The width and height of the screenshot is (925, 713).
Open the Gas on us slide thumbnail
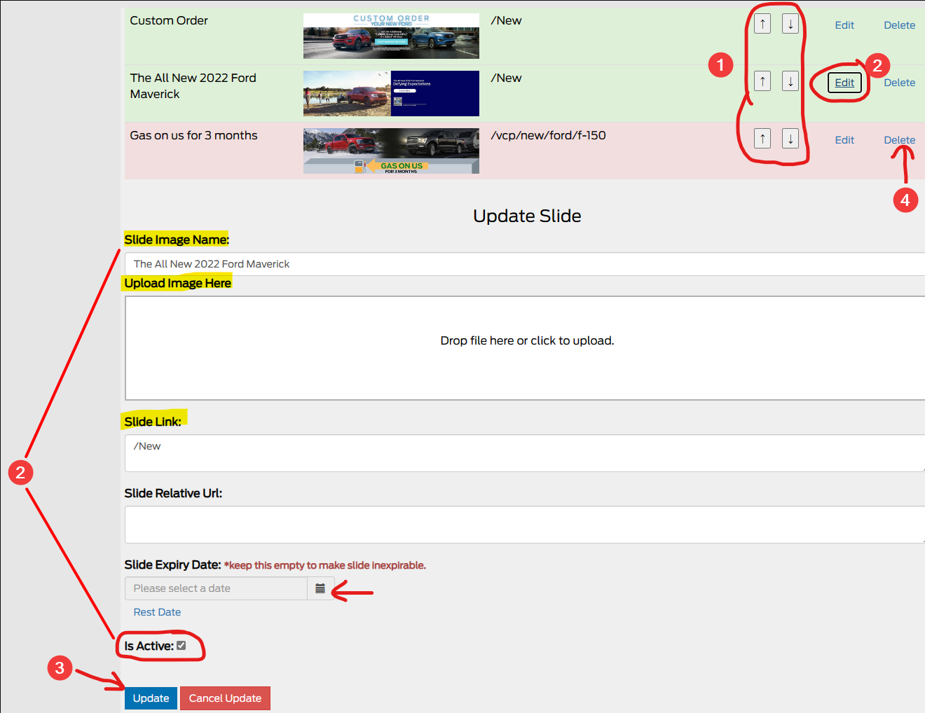coord(391,151)
